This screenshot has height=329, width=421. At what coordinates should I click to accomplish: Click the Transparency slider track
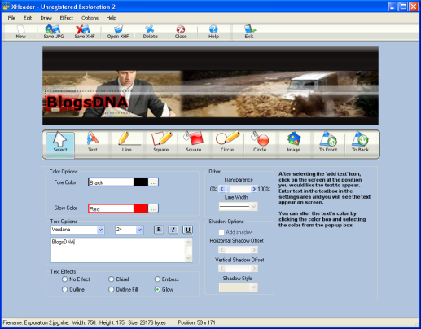click(x=238, y=189)
